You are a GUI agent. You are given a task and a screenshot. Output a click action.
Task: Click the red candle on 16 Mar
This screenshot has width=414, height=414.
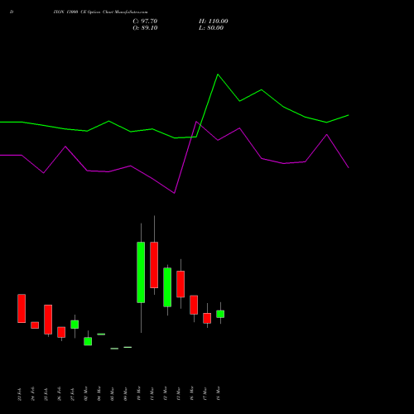point(194,305)
